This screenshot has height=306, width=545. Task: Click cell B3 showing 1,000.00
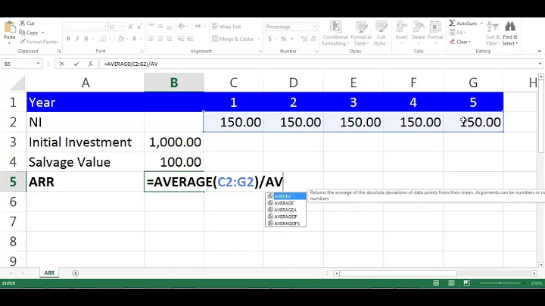pos(174,142)
